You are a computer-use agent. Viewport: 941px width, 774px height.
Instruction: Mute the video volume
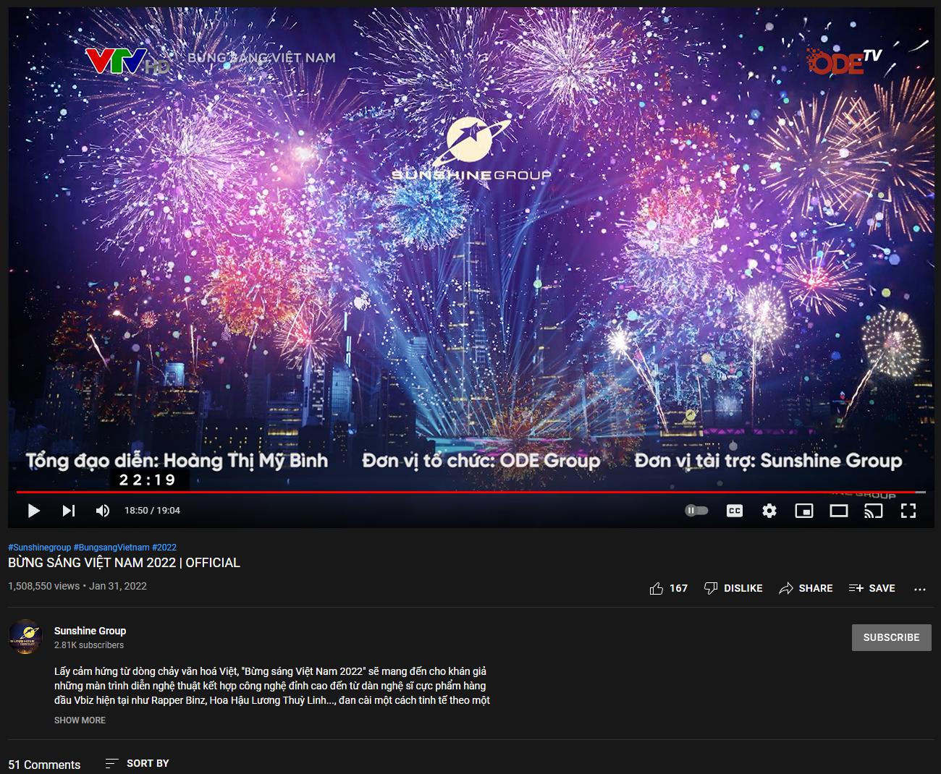[103, 511]
